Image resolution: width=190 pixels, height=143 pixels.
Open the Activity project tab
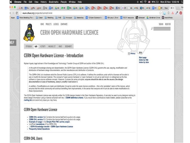coord(43,46)
